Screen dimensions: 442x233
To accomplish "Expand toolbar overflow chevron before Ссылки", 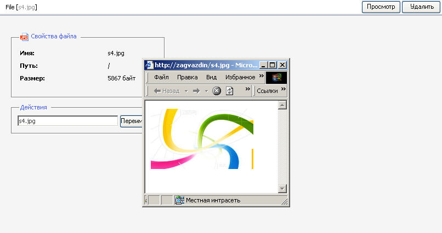I will pos(247,90).
